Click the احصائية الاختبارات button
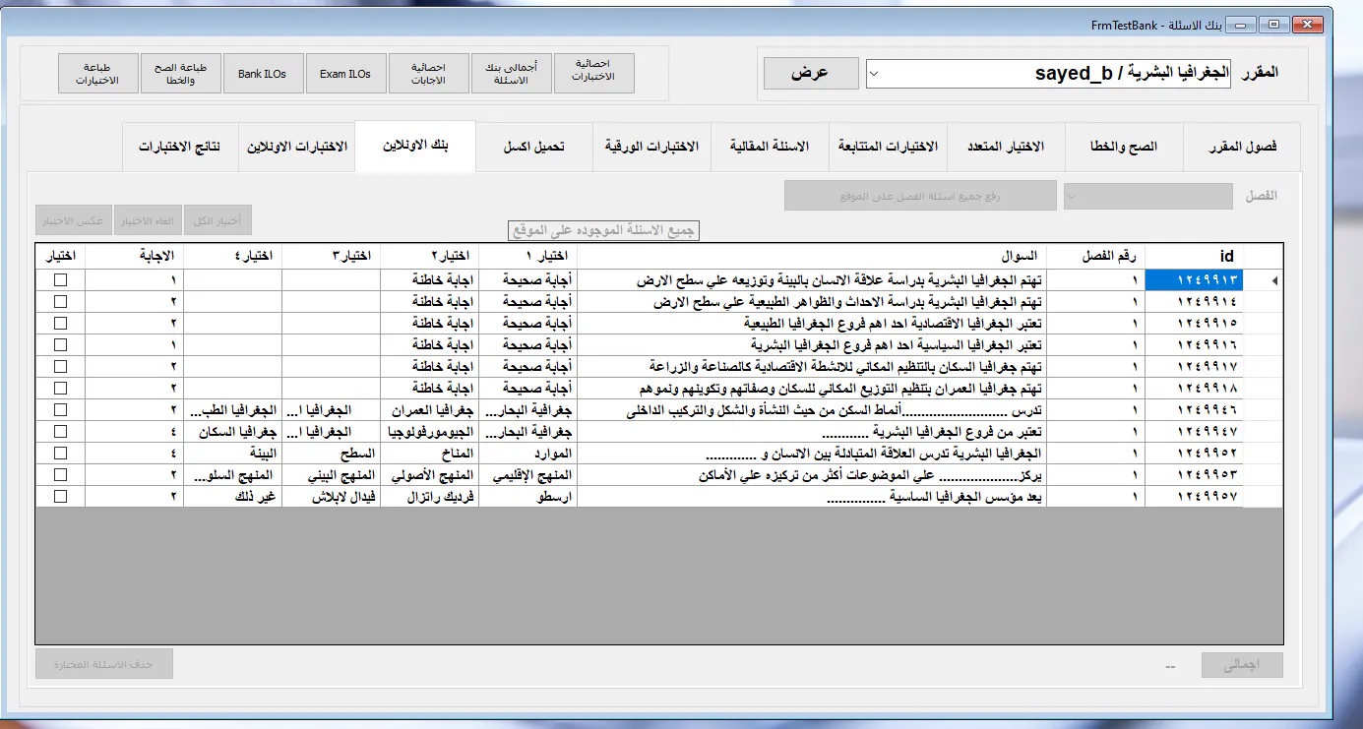 coord(594,73)
